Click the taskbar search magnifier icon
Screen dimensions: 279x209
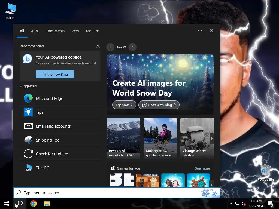coord(20,203)
